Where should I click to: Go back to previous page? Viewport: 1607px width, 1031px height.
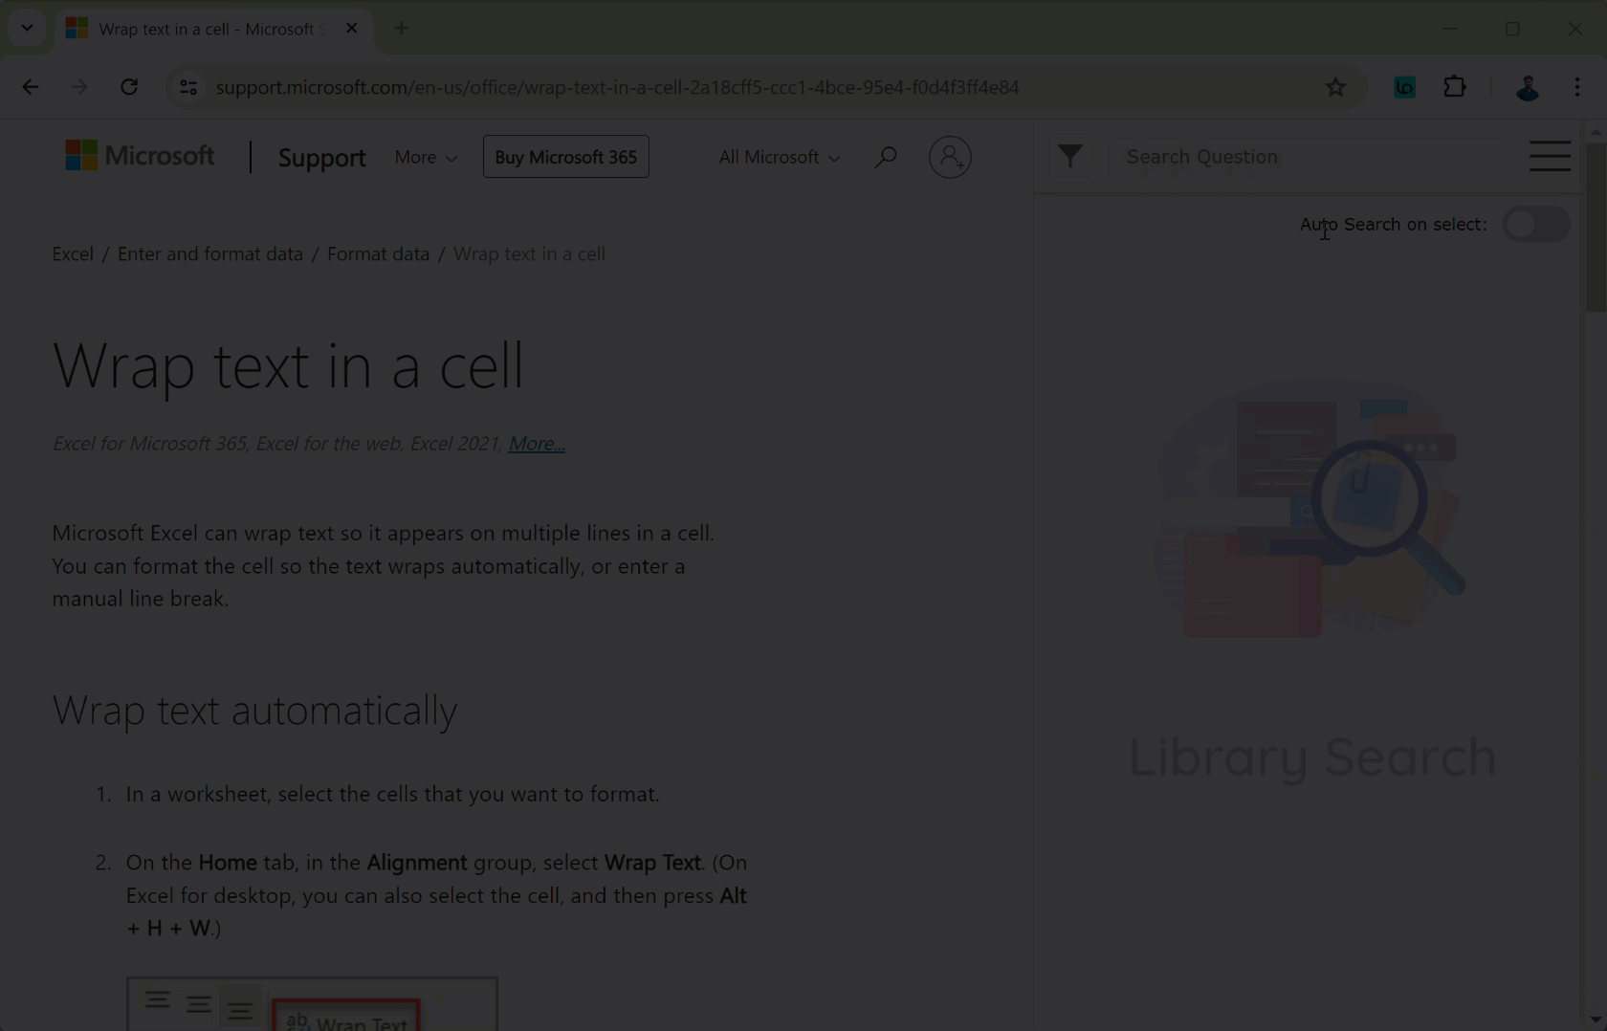pos(31,87)
